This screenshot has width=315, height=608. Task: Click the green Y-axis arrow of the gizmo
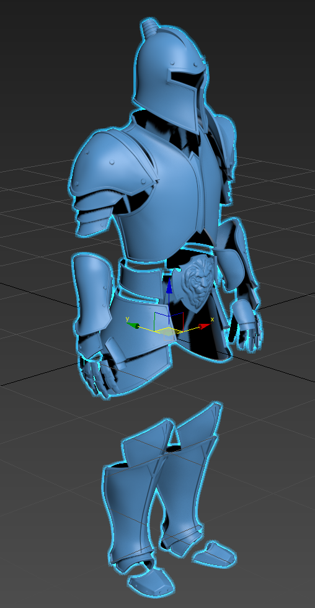click(134, 326)
